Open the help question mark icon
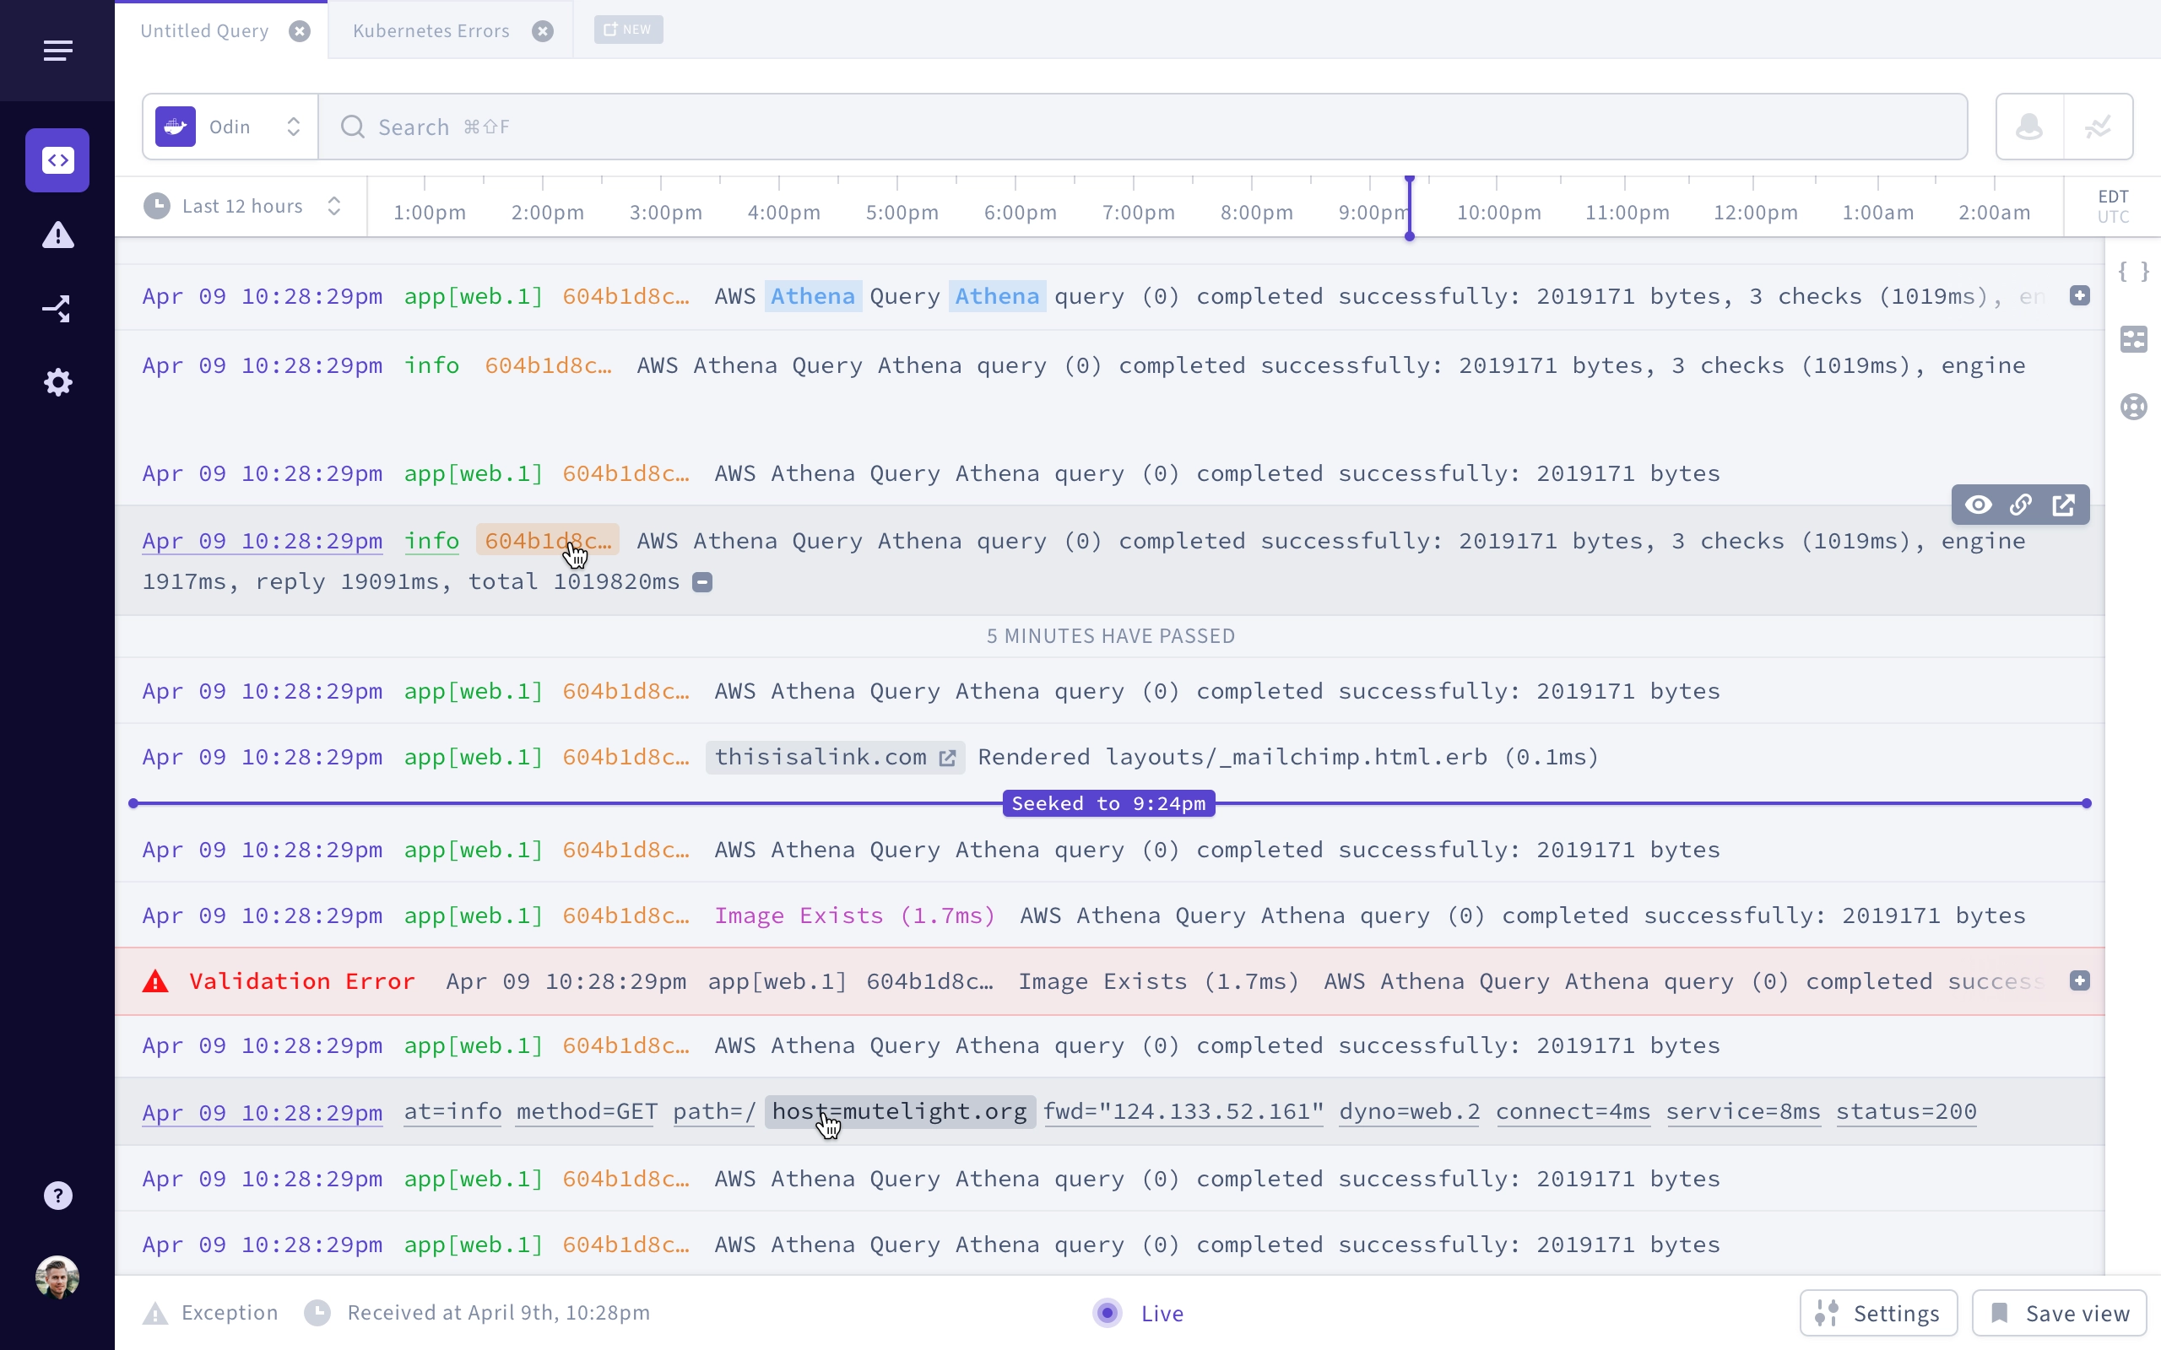This screenshot has width=2161, height=1350. tap(58, 1196)
